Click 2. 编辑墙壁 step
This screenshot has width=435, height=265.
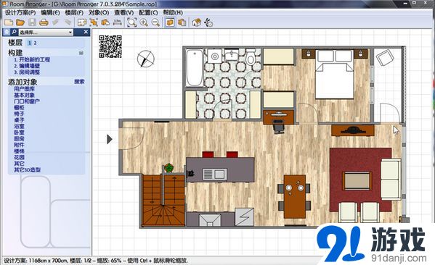click(27, 66)
